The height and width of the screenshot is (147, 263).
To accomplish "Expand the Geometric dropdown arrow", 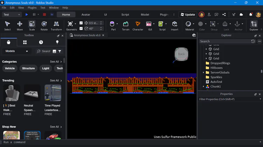I will pos(75,24).
